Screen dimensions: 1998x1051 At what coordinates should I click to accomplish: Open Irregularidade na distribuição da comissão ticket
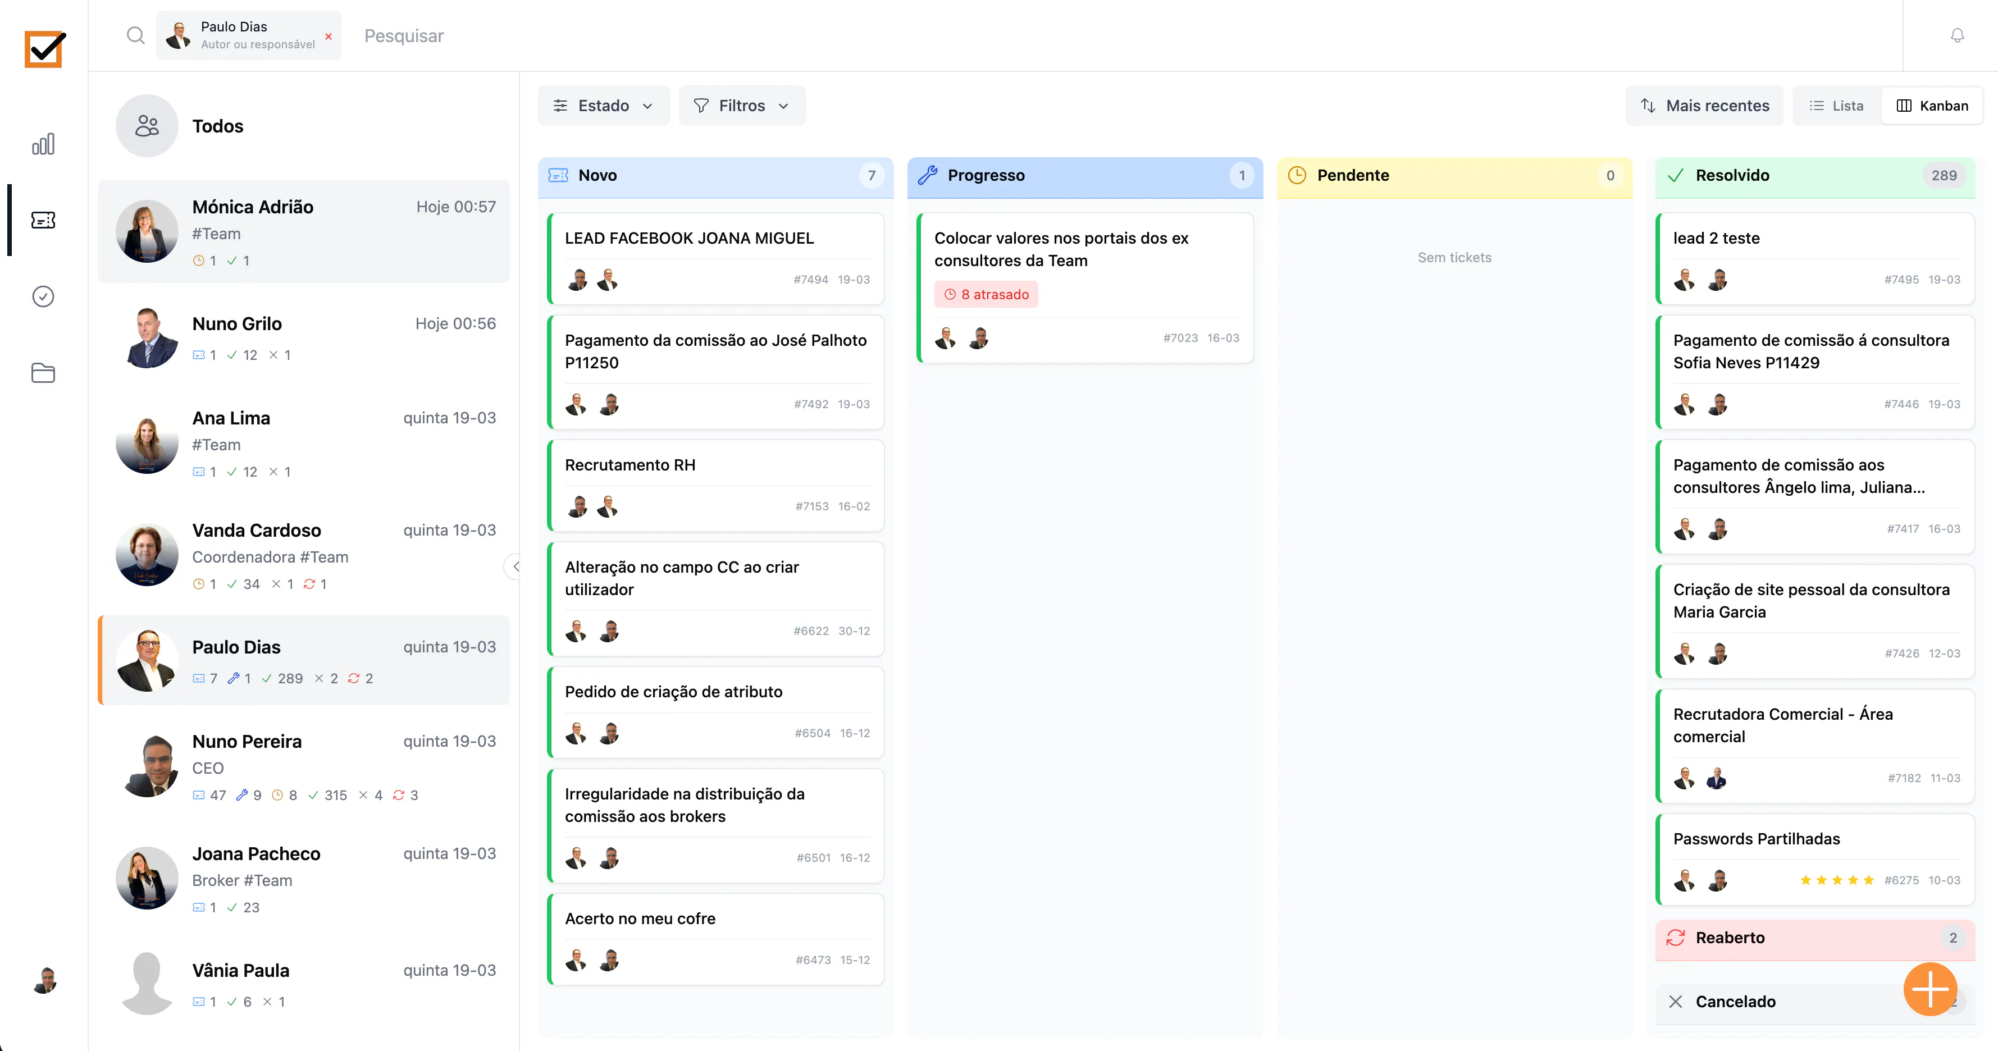[715, 825]
